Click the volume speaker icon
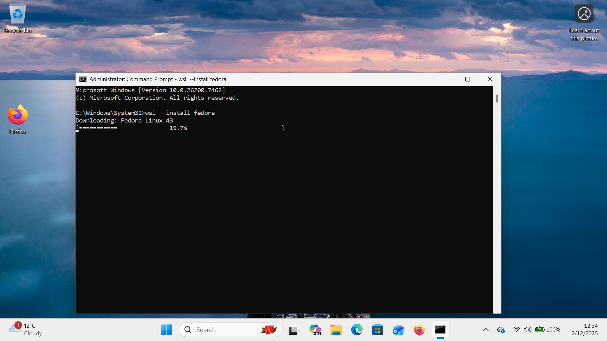Image resolution: width=607 pixels, height=341 pixels. (x=527, y=330)
